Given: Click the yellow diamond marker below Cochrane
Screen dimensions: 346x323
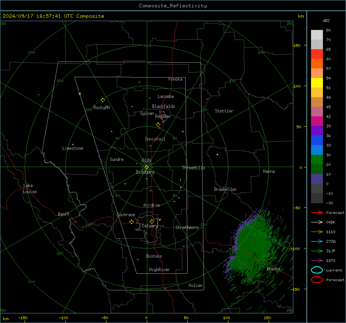Looking at the screenshot, I should pos(131,222).
